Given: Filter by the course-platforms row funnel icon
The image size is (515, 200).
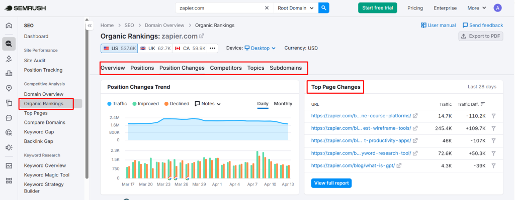Looking at the screenshot, I should tap(493, 116).
